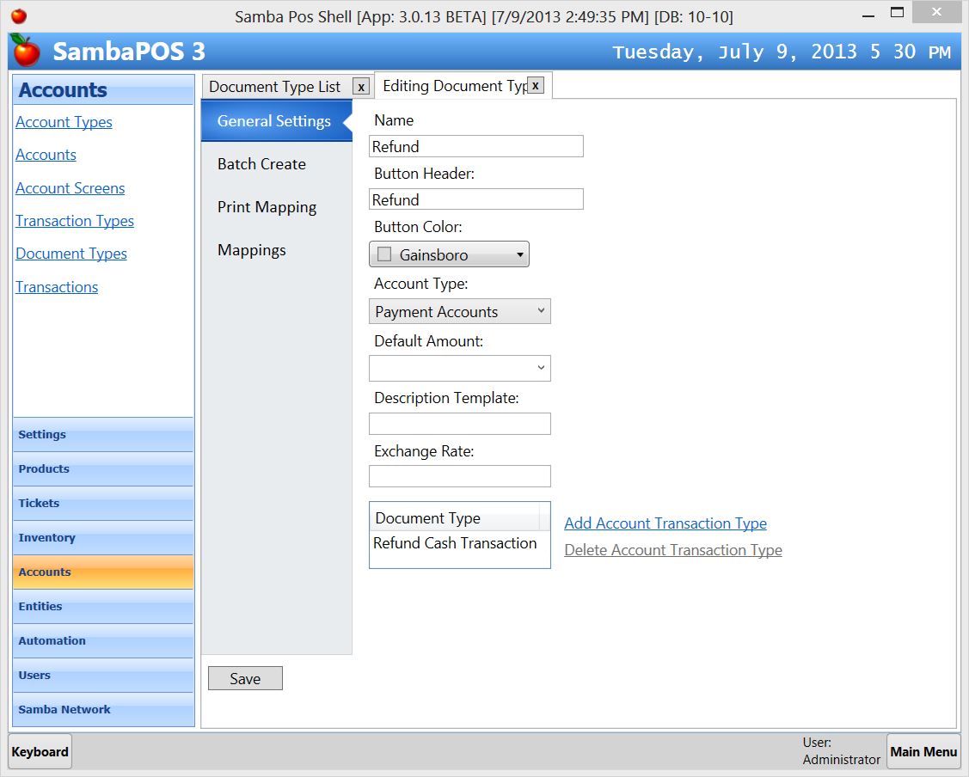Viewport: 969px width, 777px height.
Task: Click Add Account Transaction Type link
Action: pos(665,523)
